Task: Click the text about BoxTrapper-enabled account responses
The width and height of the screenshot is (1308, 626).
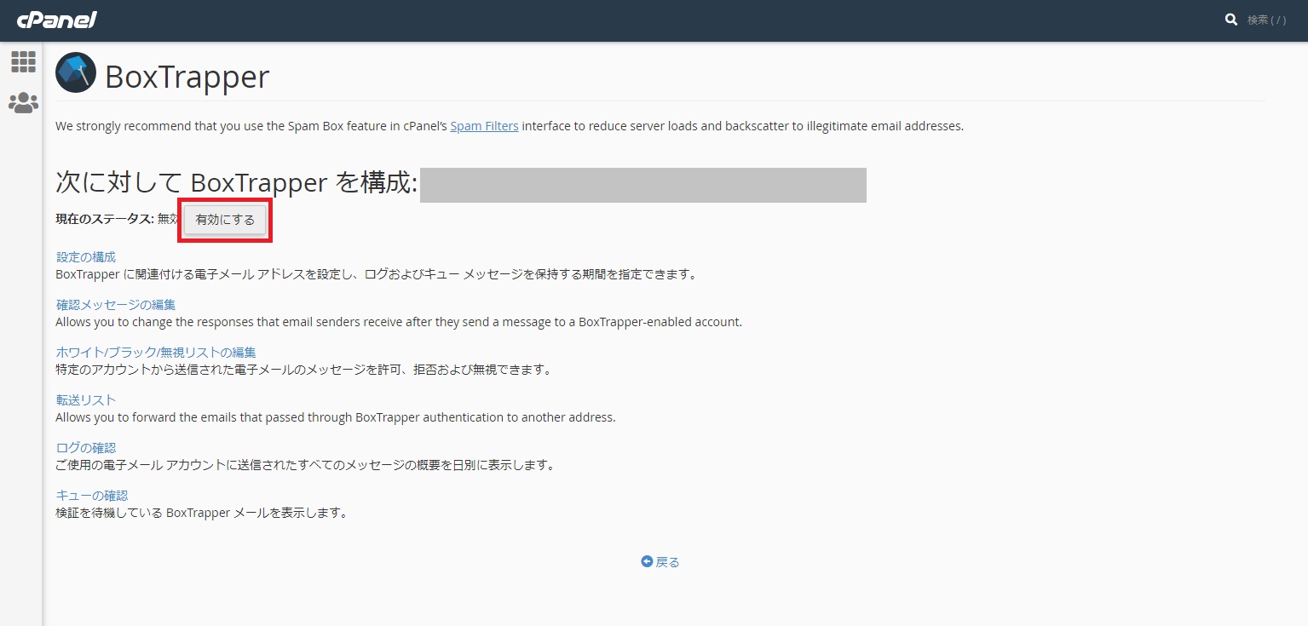Action: (x=399, y=322)
